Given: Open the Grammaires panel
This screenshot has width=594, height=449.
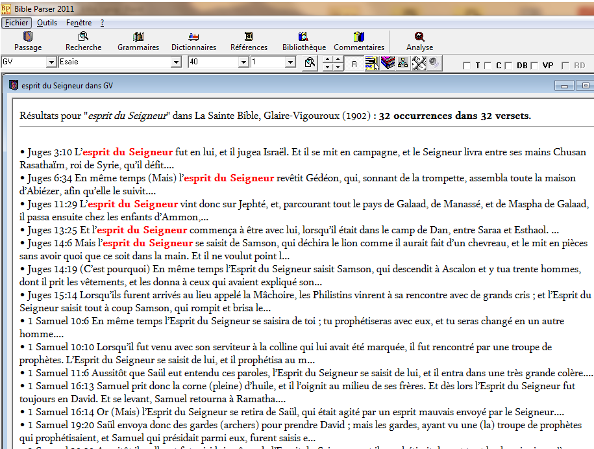Looking at the screenshot, I should point(138,41).
